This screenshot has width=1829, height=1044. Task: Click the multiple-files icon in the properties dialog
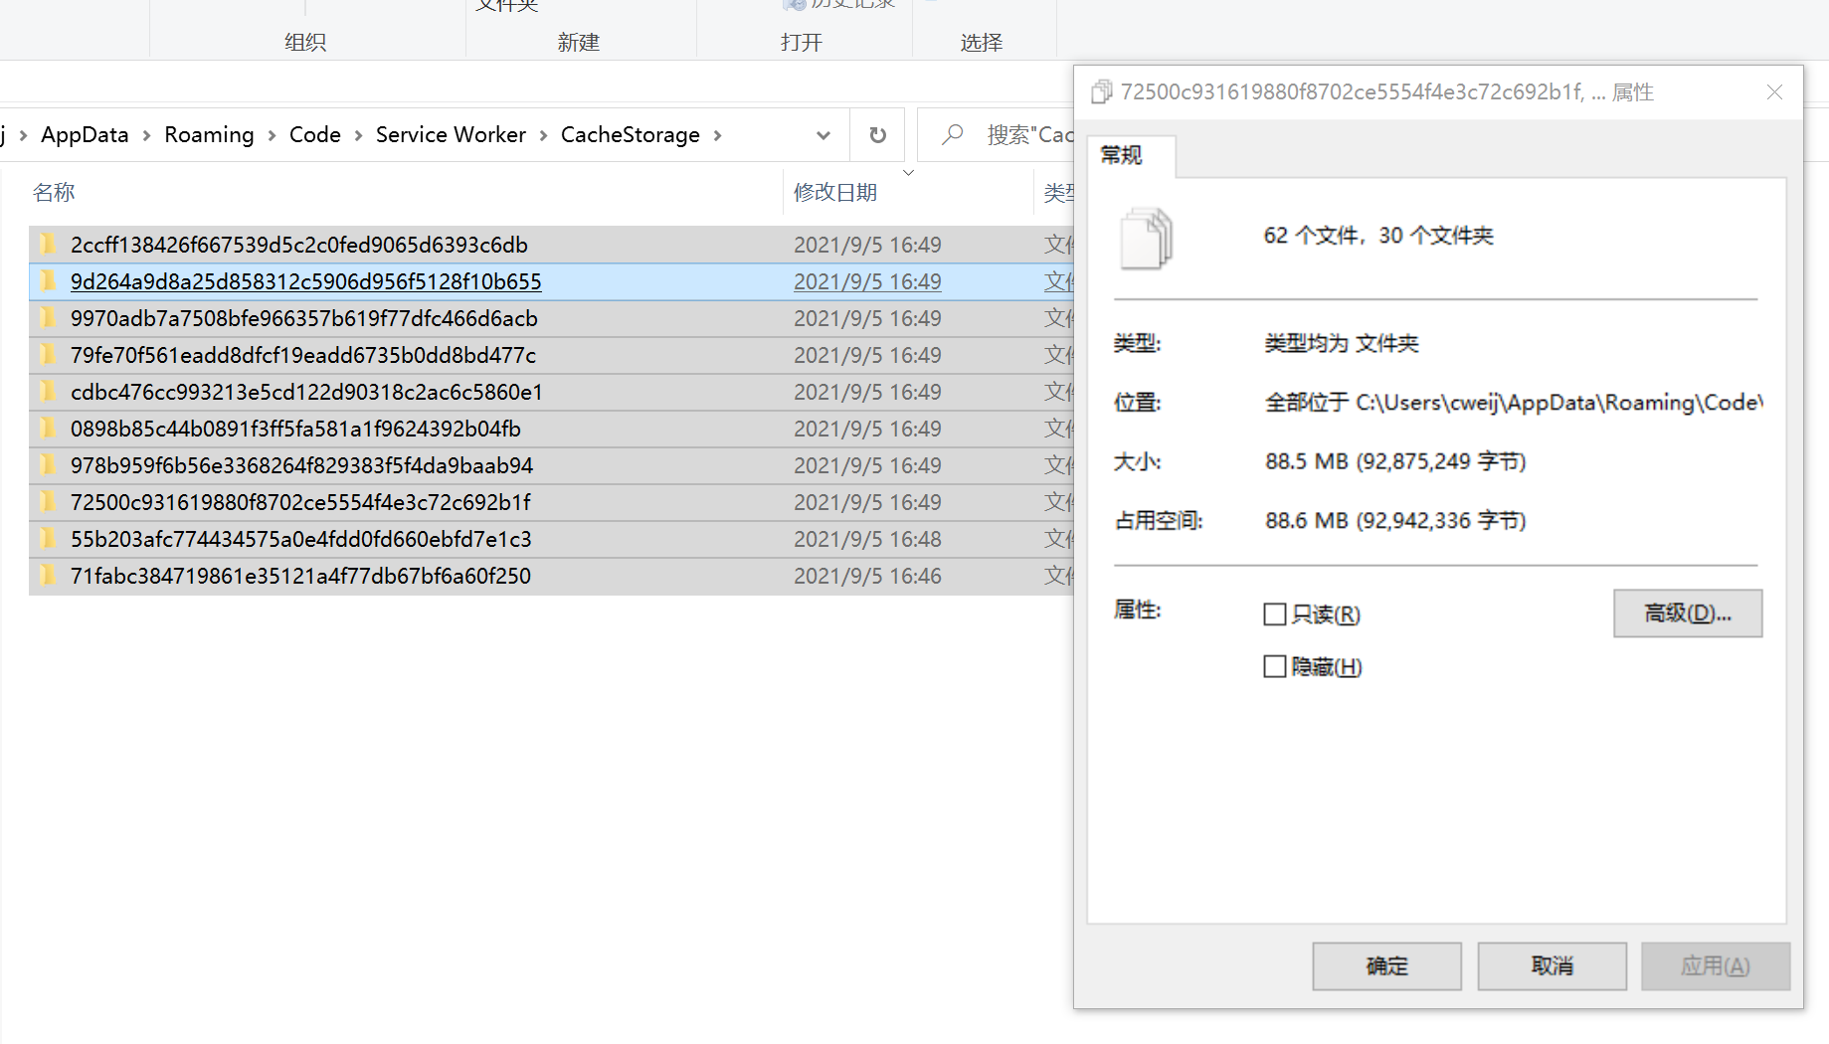point(1144,238)
